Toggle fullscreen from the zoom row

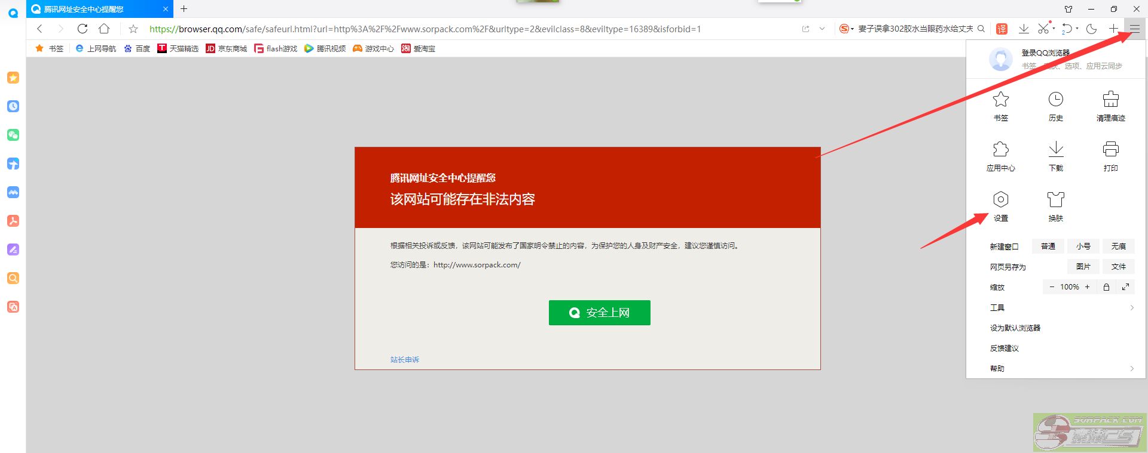point(1125,287)
